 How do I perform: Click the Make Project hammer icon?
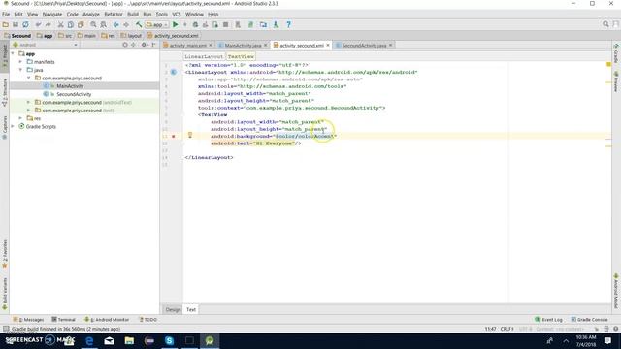139,24
